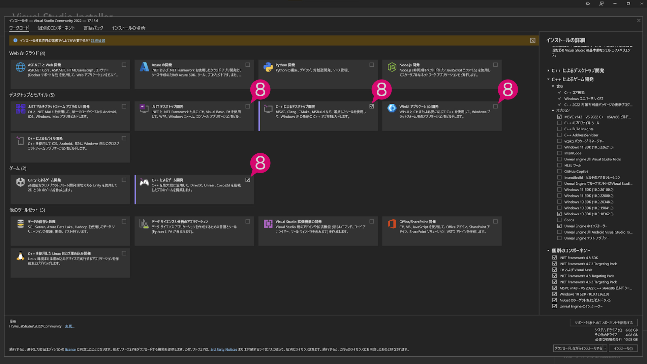647x364 pixels.
Task: Click the C++ game development controller icon
Action: tap(144, 182)
